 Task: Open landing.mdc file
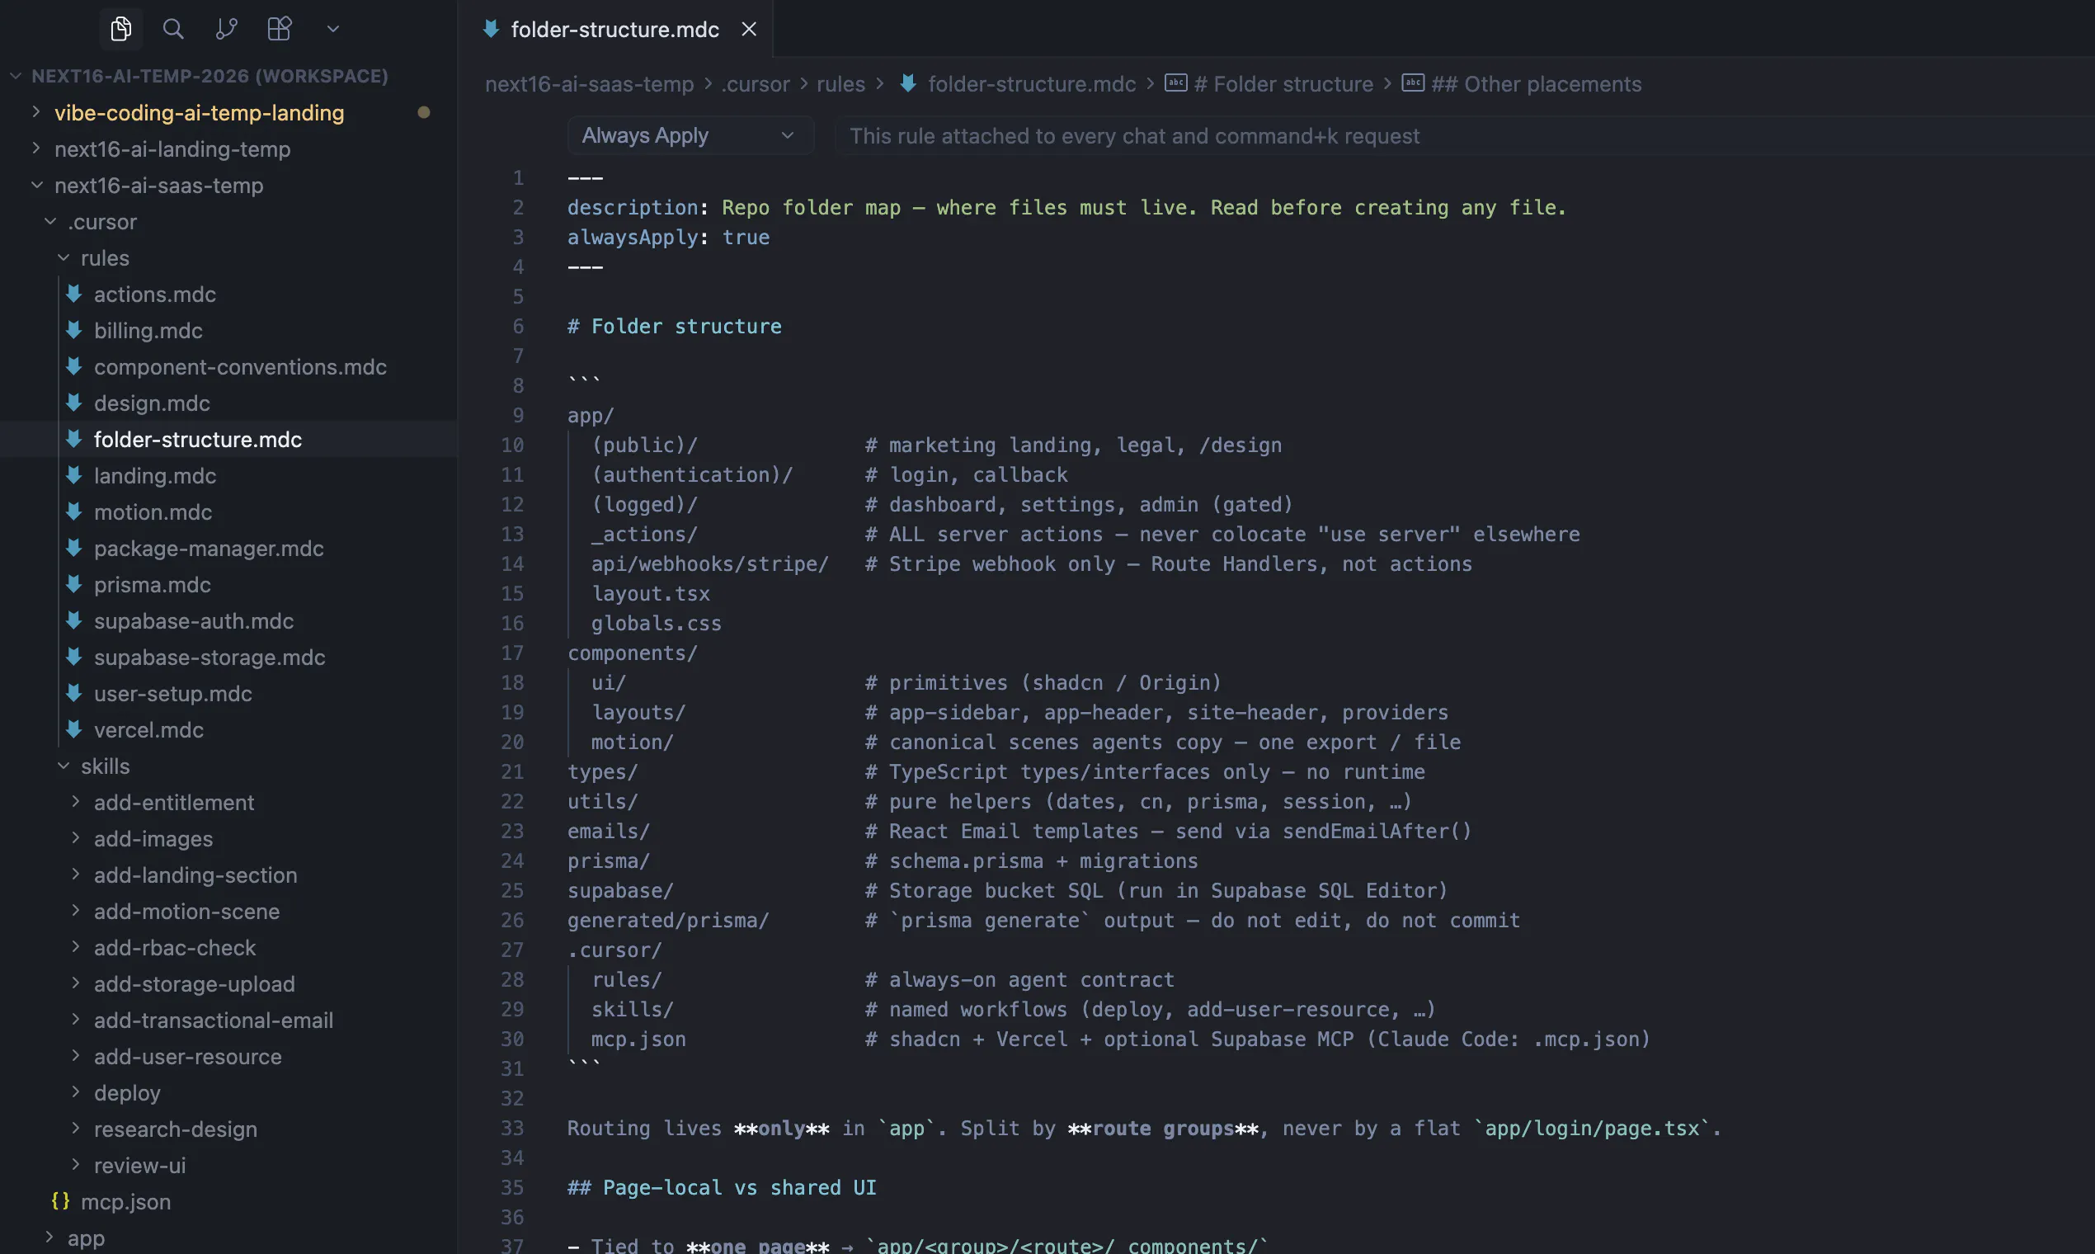pos(154,476)
